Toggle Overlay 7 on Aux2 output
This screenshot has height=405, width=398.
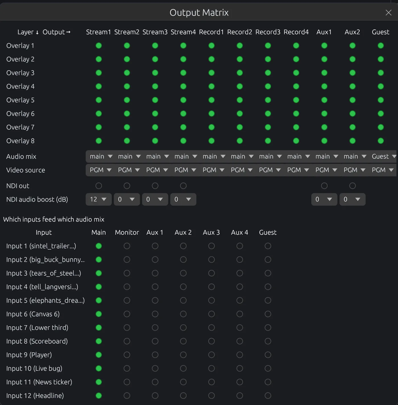[353, 127]
